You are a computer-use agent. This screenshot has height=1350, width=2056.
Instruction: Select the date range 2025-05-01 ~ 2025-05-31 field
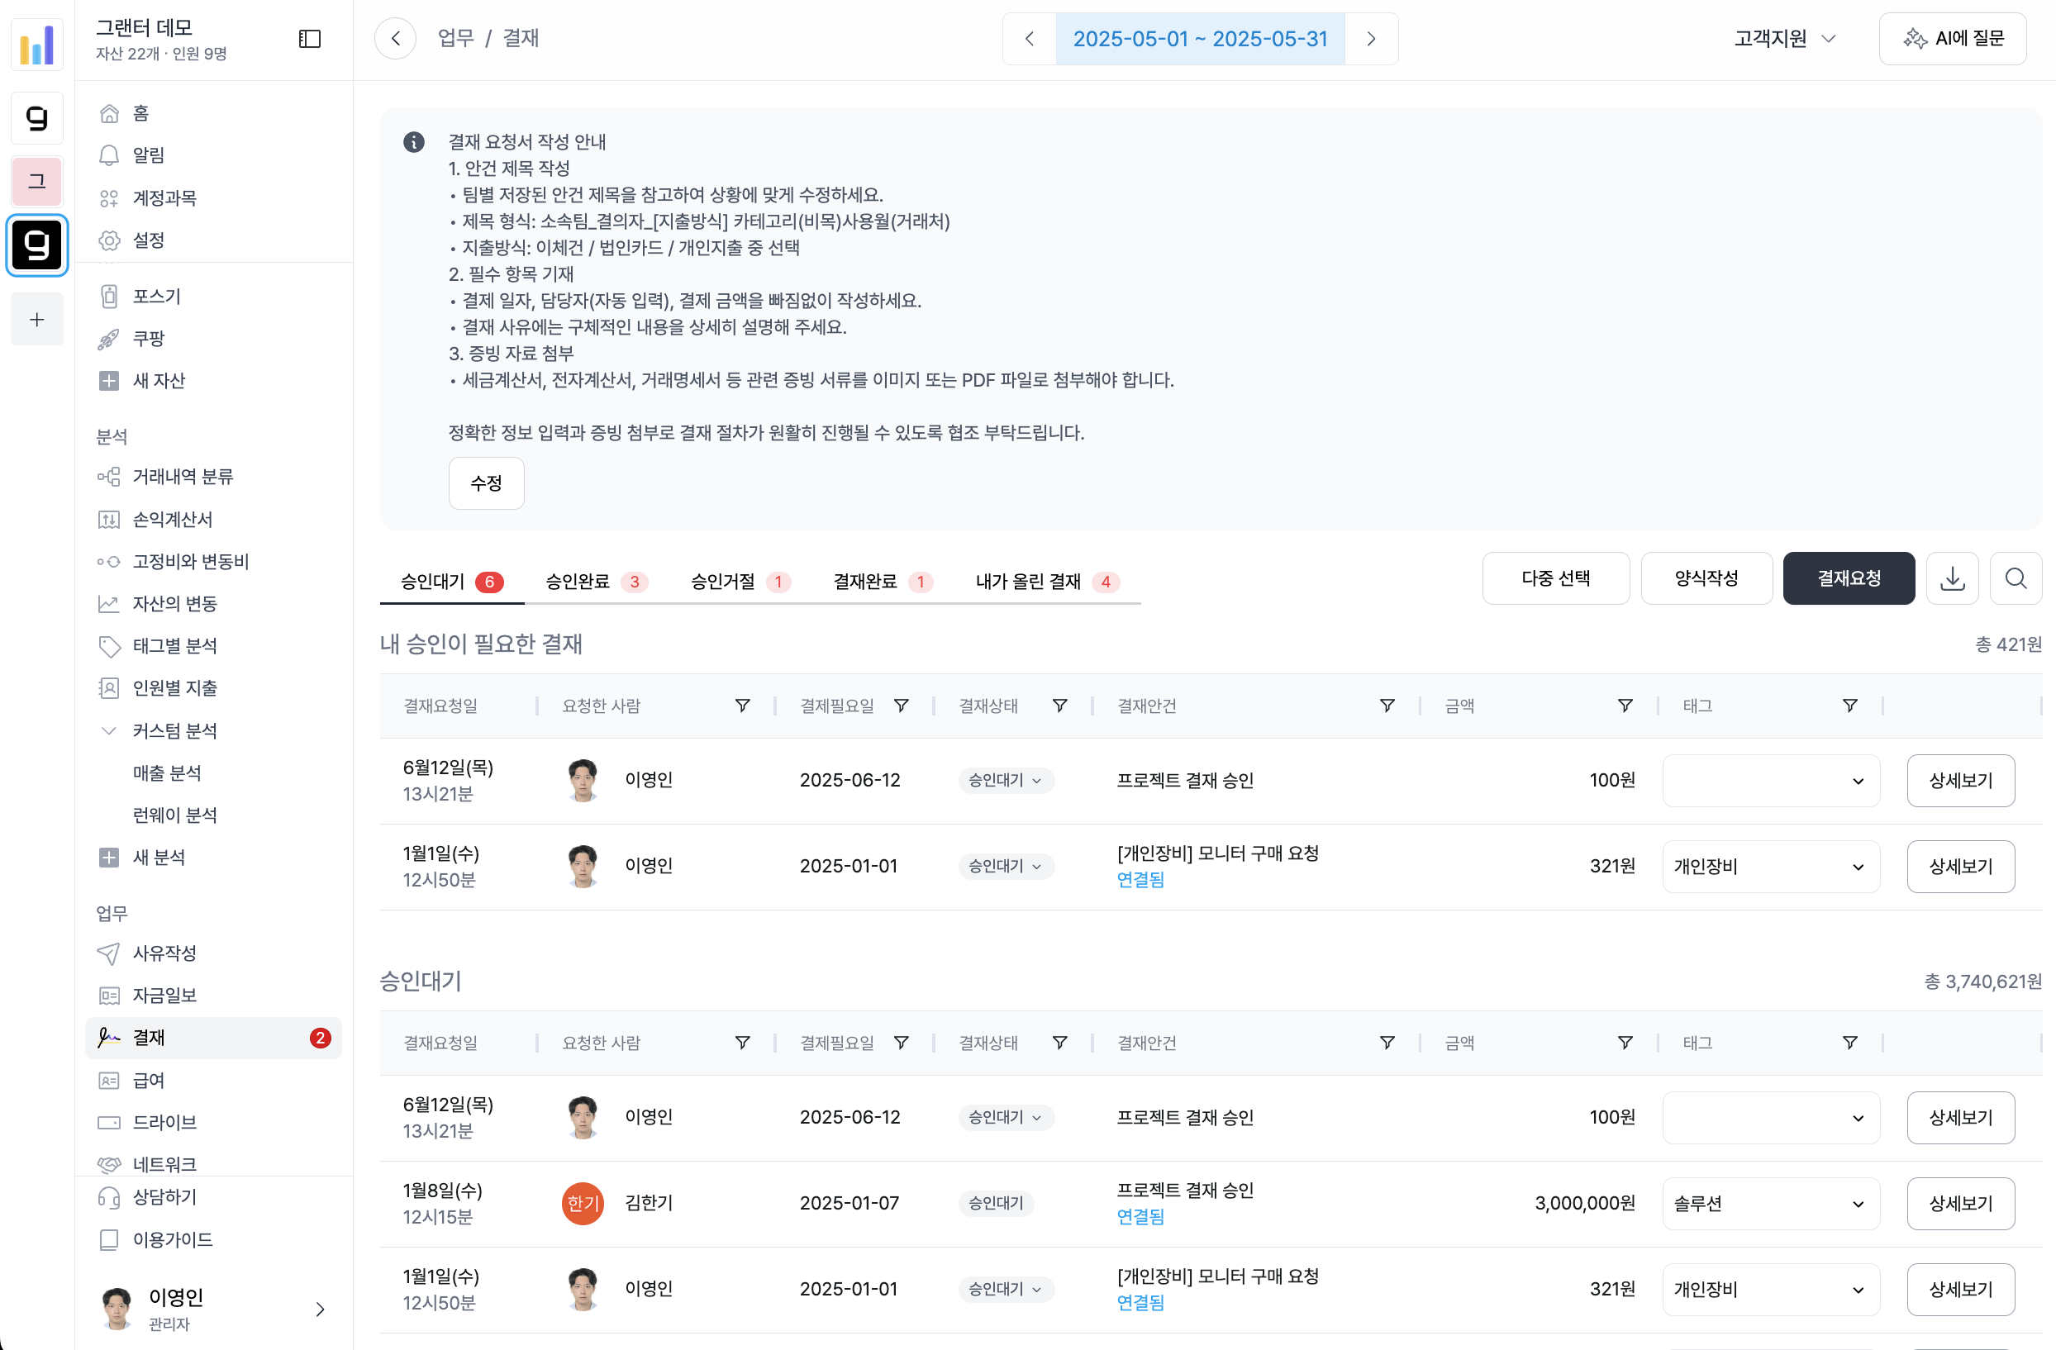click(x=1199, y=39)
